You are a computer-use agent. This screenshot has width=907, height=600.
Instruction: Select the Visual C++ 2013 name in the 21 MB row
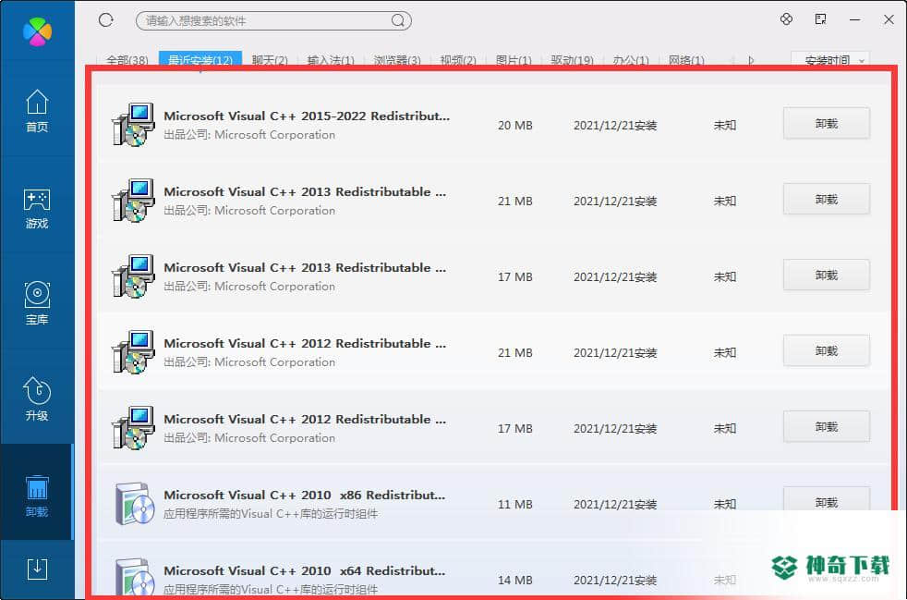[x=305, y=191]
